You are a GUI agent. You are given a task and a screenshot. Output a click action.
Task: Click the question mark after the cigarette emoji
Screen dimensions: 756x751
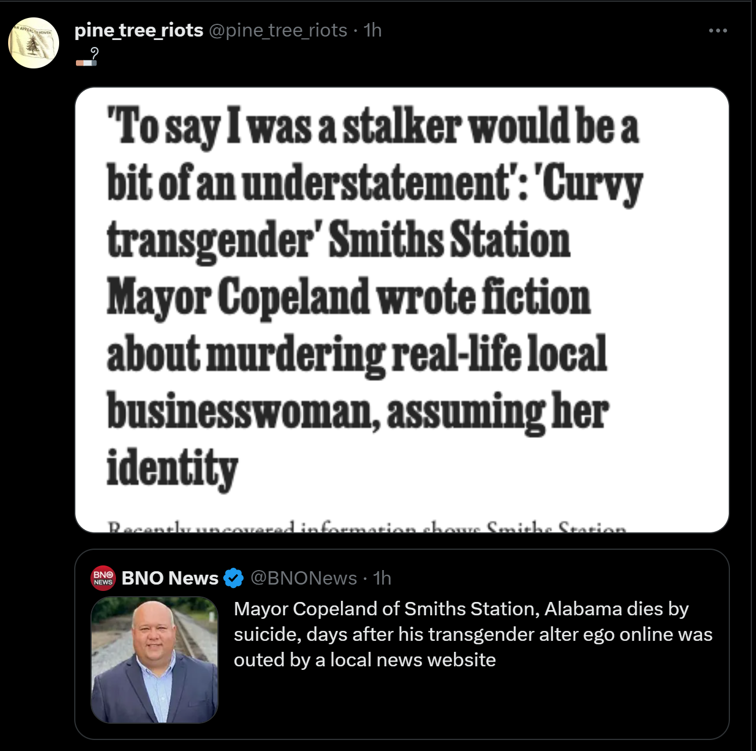point(94,55)
